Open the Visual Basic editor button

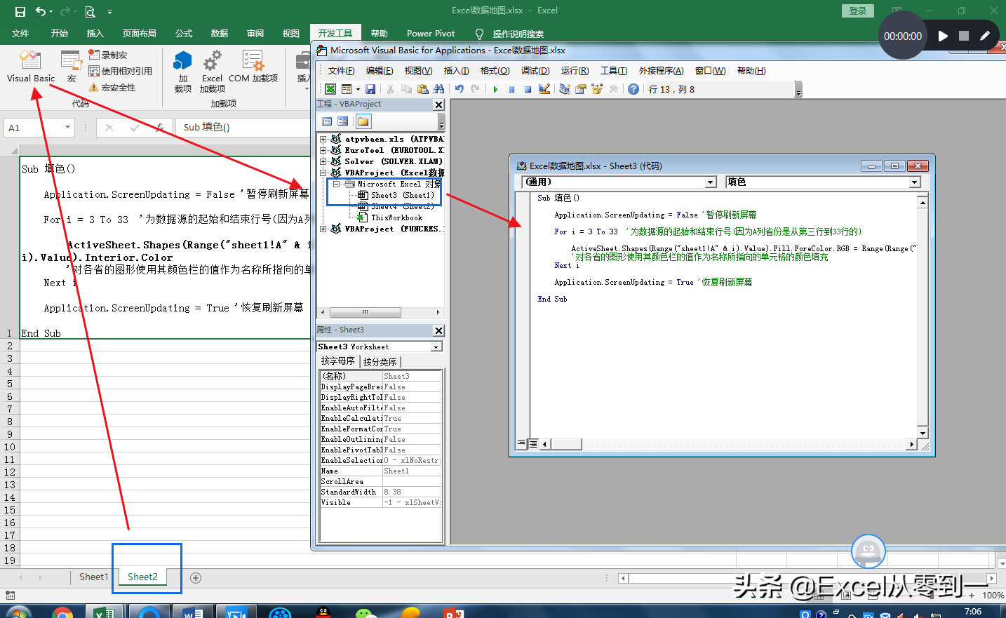[x=31, y=67]
